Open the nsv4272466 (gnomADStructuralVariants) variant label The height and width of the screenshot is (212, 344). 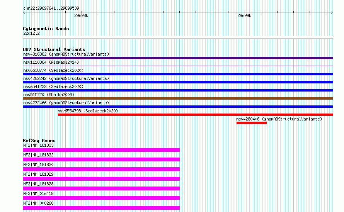[x=66, y=103]
